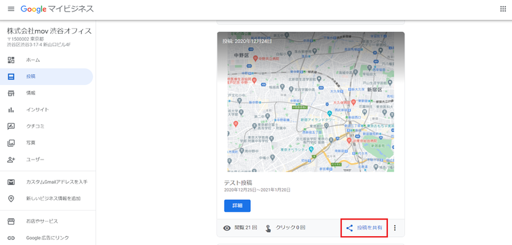512x245 pixels.
Task: Open インサイト in the sidebar
Action: pos(46,110)
